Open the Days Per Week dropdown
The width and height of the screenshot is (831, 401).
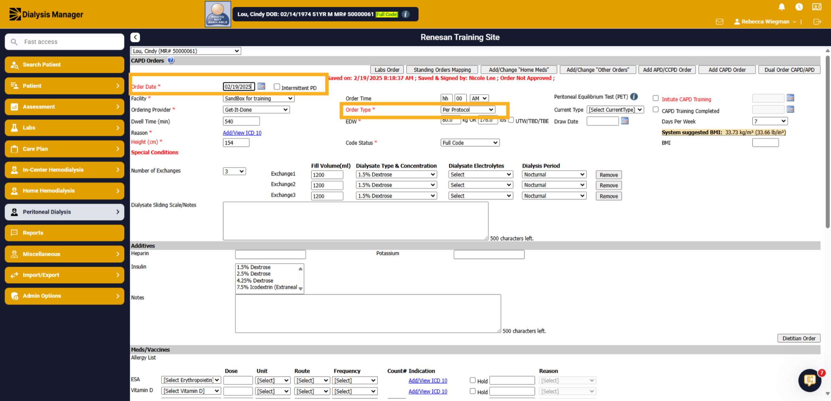pyautogui.click(x=770, y=121)
